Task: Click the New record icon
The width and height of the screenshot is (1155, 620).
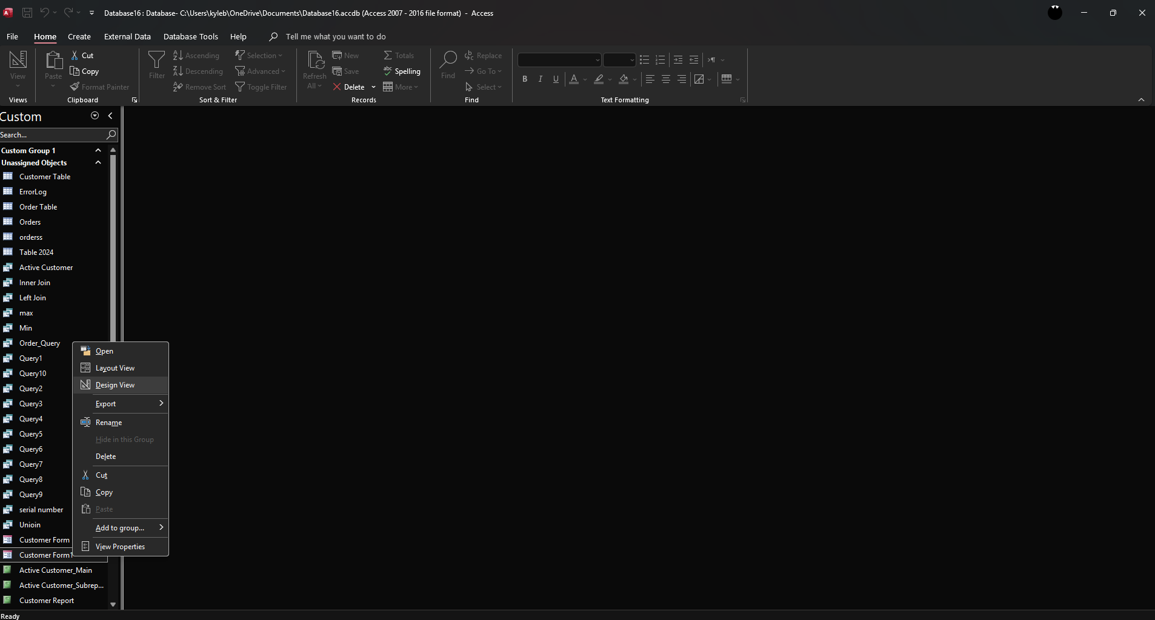Action: point(337,55)
